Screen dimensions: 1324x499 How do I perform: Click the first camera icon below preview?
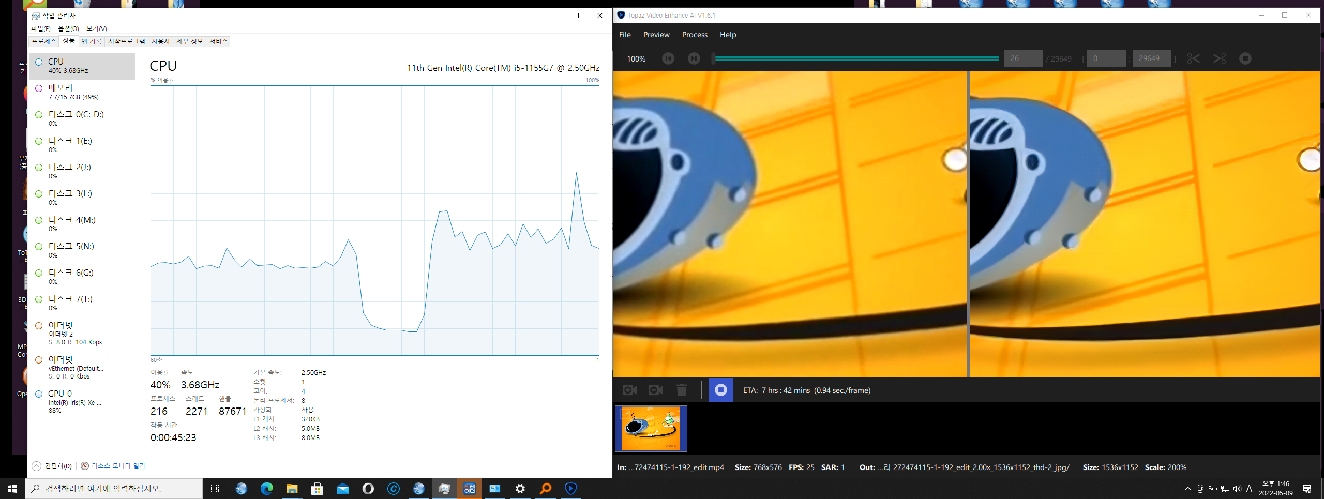(630, 390)
